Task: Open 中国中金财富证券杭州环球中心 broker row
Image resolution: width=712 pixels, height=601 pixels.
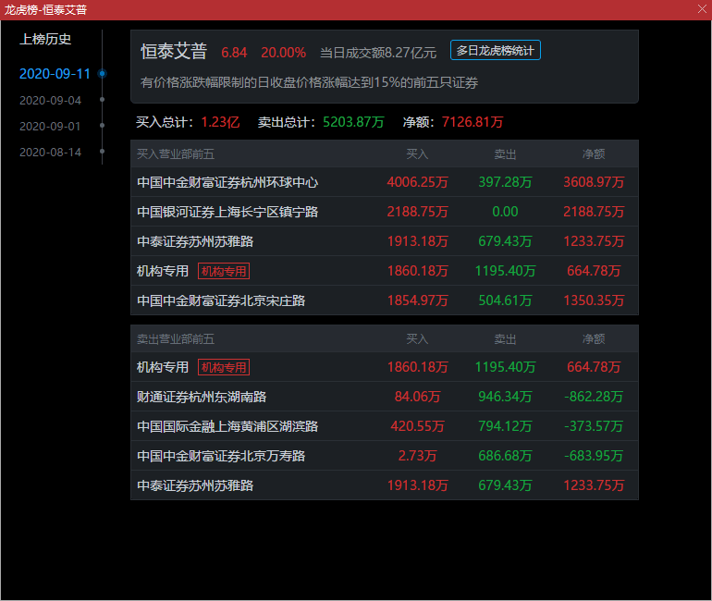Action: coord(227,182)
